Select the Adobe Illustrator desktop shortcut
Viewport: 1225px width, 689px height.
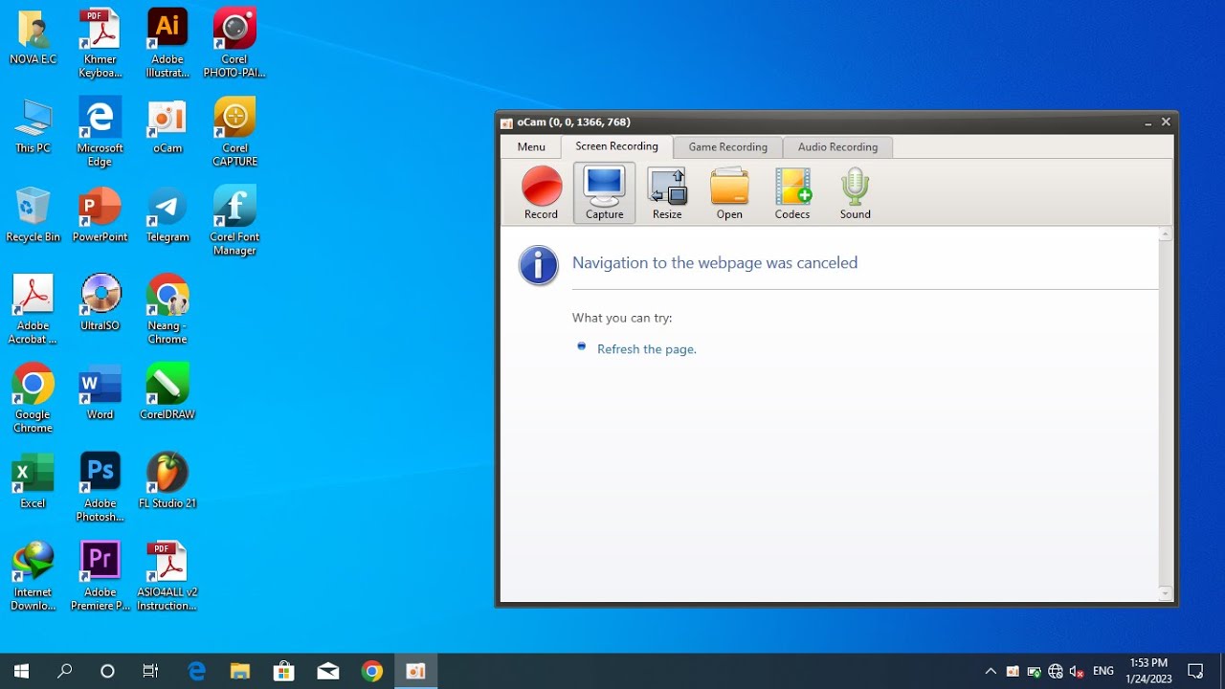167,44
